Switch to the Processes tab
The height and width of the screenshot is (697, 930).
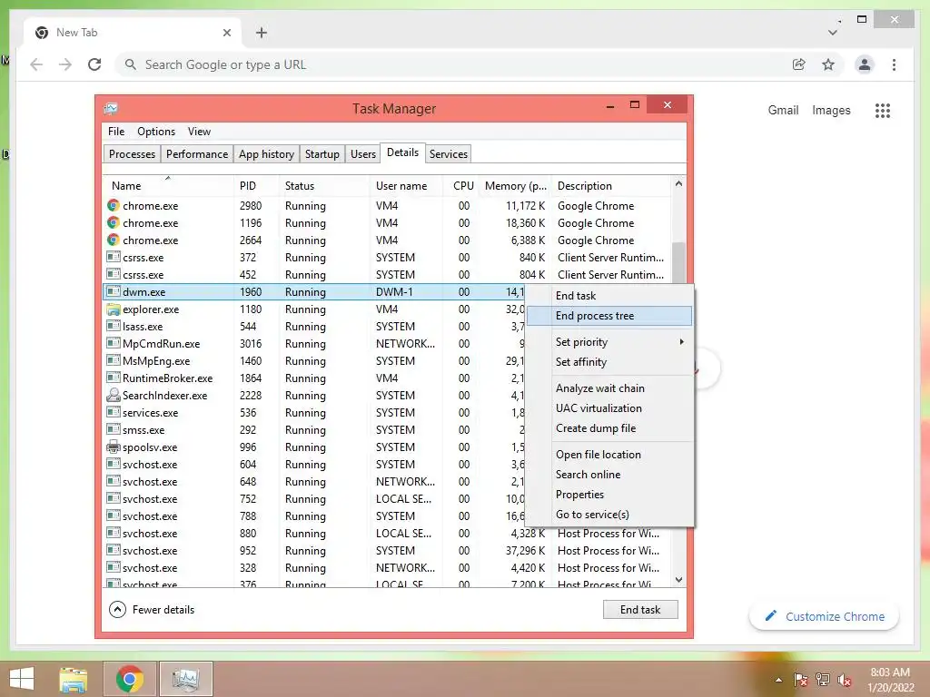coord(132,154)
